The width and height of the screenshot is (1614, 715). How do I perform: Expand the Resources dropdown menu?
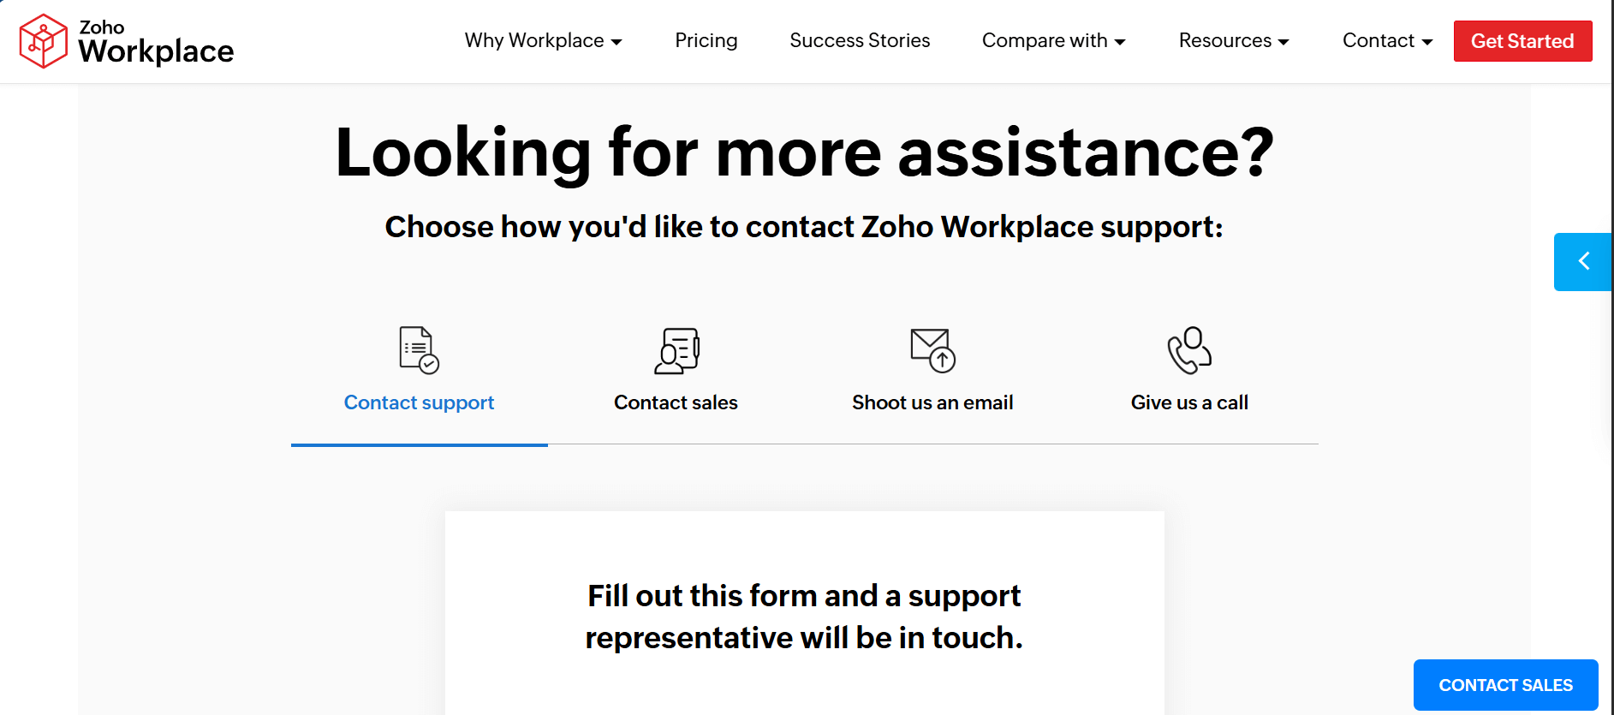[1233, 41]
